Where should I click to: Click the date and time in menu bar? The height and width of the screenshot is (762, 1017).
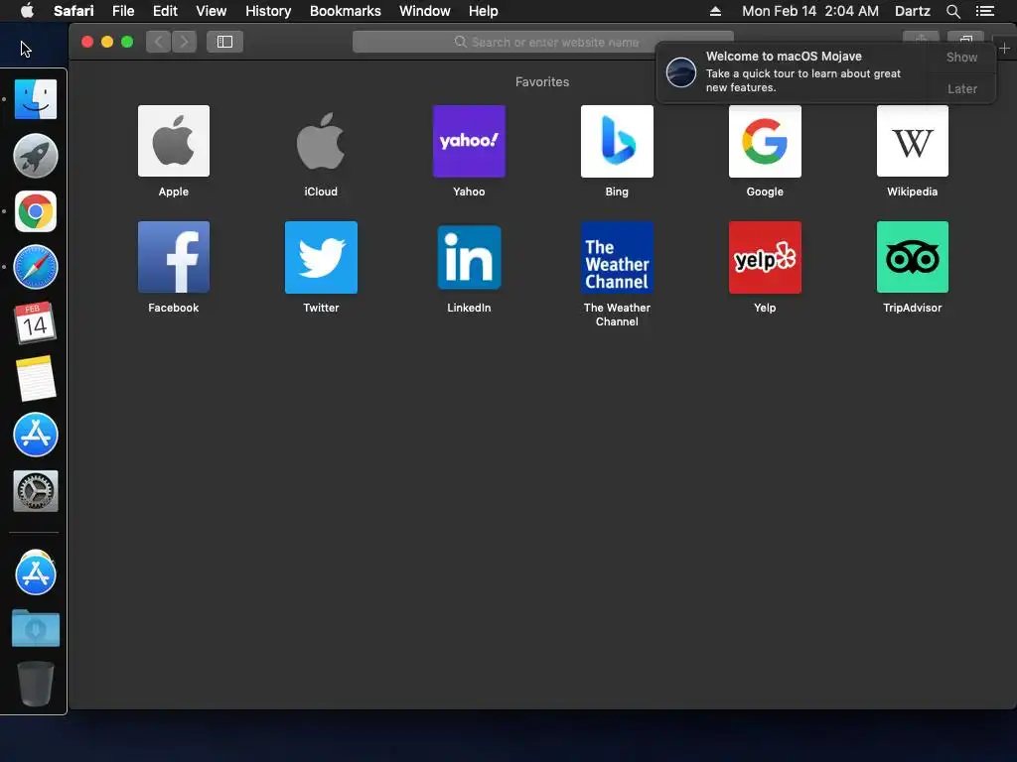[810, 11]
